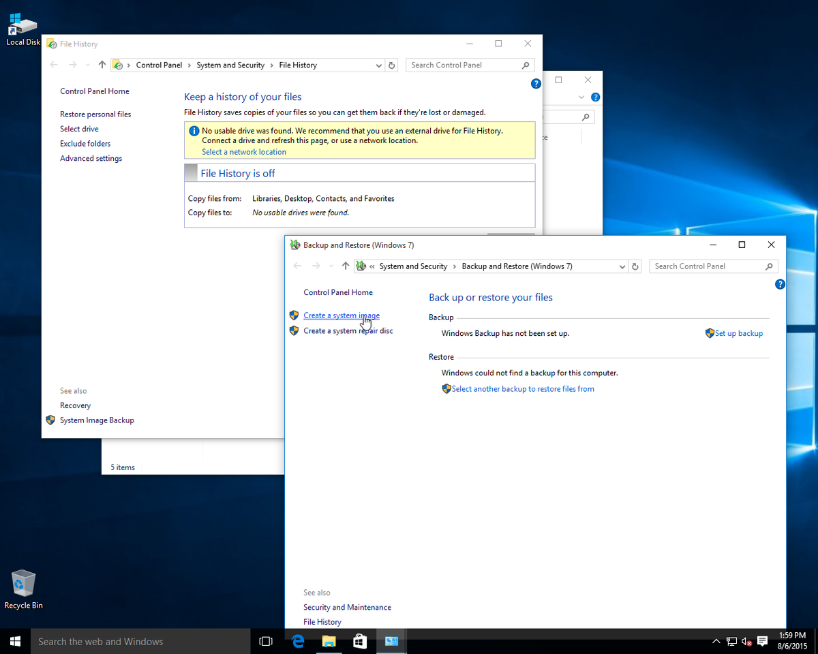Click the network icon in system tray
818x654 pixels.
[731, 641]
